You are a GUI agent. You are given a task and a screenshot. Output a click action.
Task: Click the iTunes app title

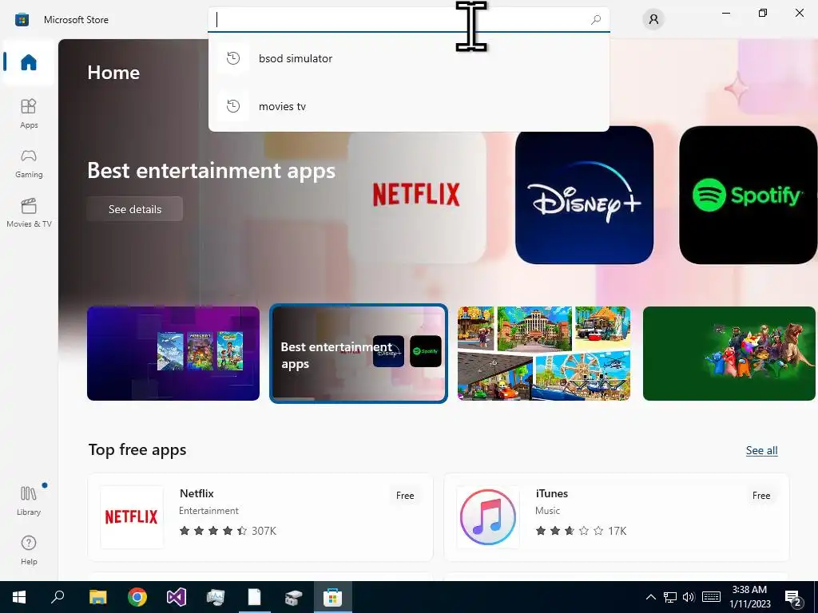coord(551,493)
